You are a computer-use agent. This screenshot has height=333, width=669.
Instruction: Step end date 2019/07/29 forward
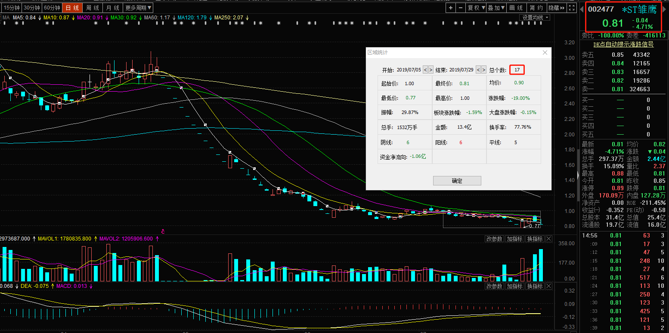[x=484, y=70]
